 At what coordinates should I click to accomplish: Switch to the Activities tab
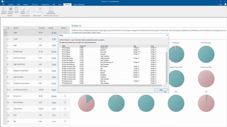tap(11, 5)
